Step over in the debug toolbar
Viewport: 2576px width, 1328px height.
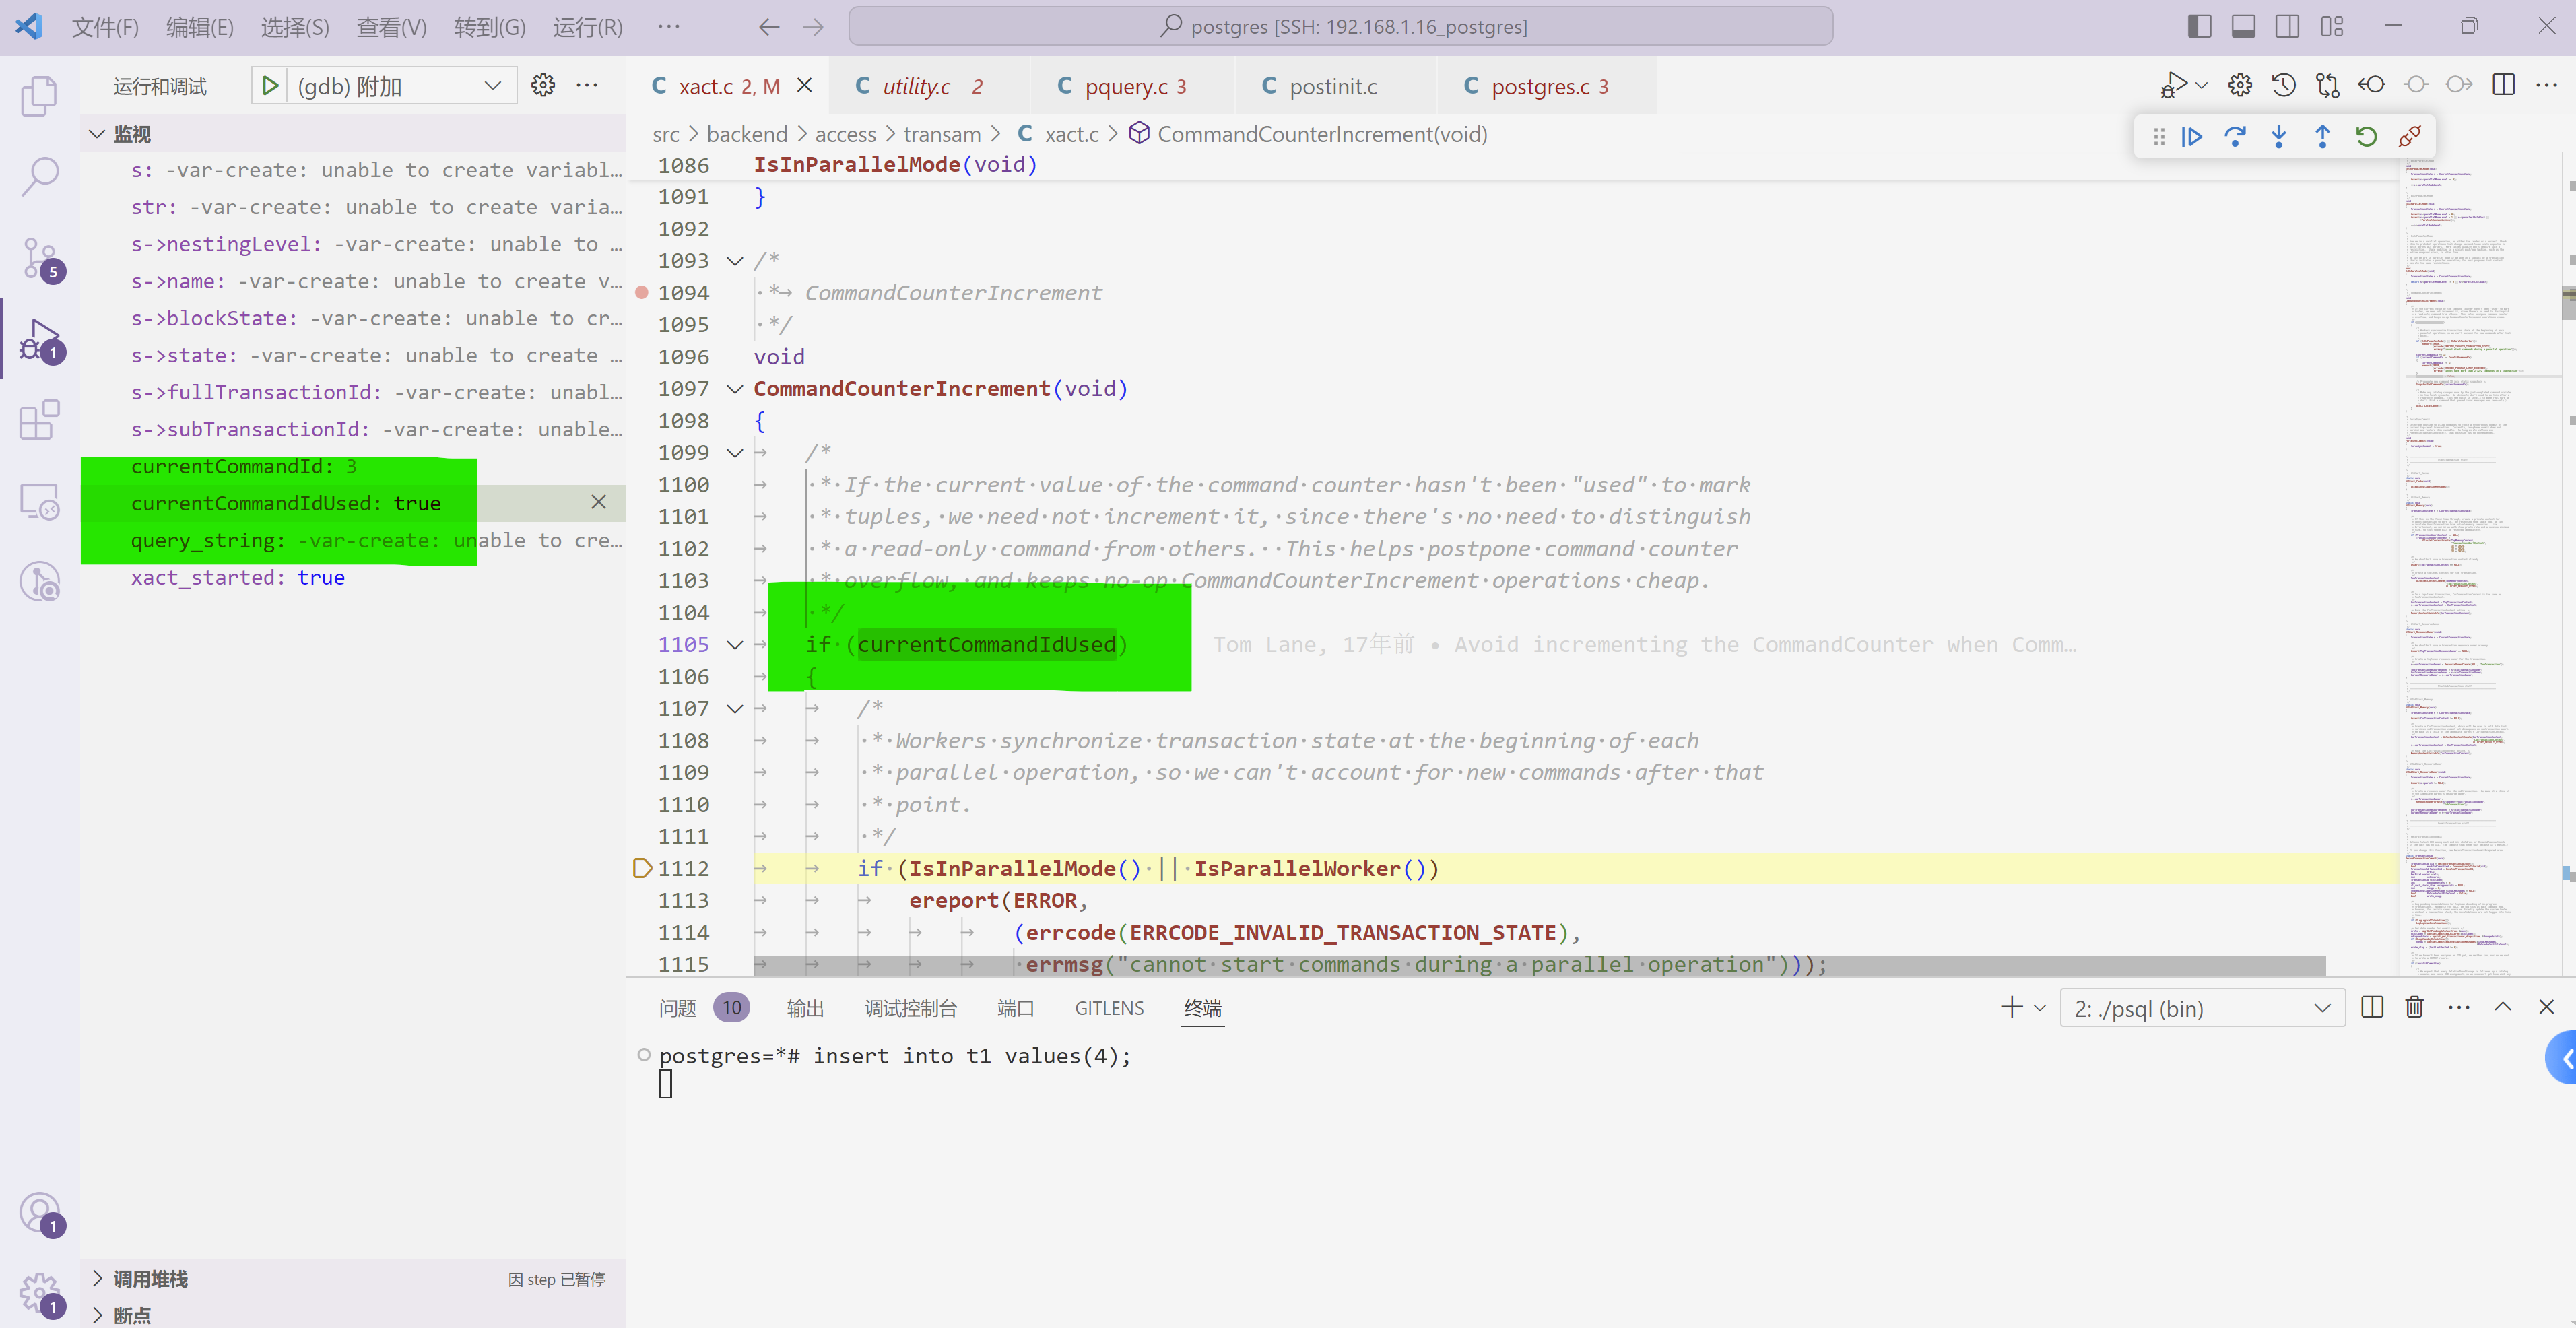pos(2235,137)
